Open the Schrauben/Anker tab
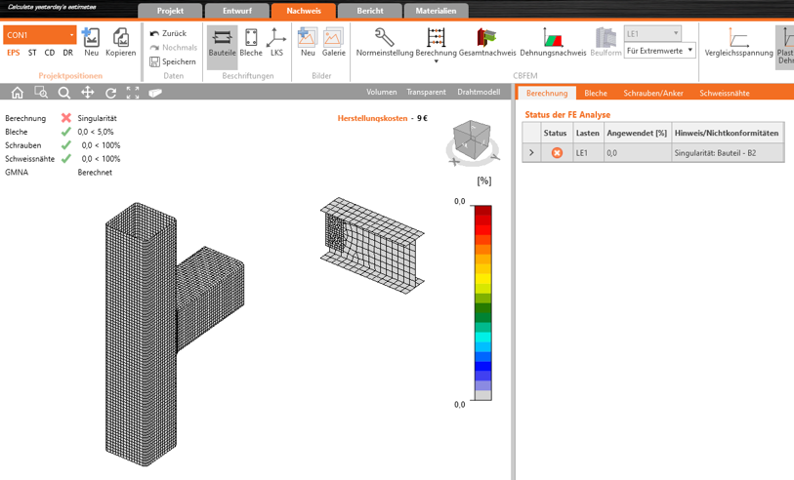This screenshot has width=794, height=480. (x=653, y=93)
